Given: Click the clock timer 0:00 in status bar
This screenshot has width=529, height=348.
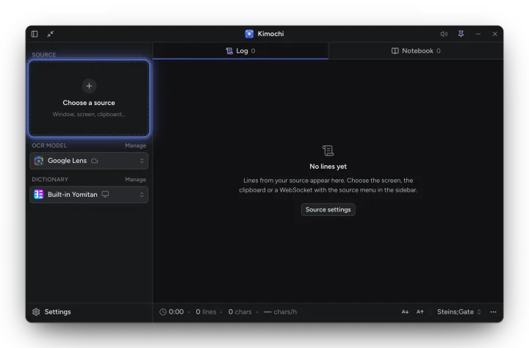Looking at the screenshot, I should [172, 312].
